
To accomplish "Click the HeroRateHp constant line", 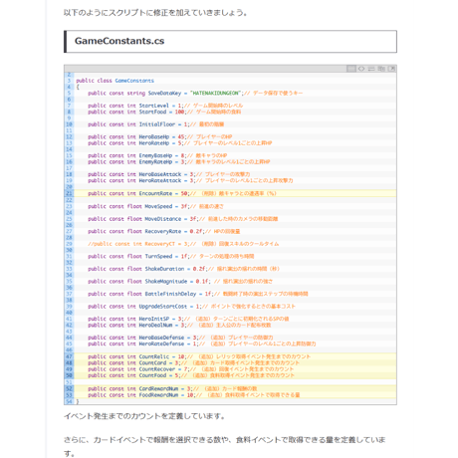I will [x=179, y=143].
